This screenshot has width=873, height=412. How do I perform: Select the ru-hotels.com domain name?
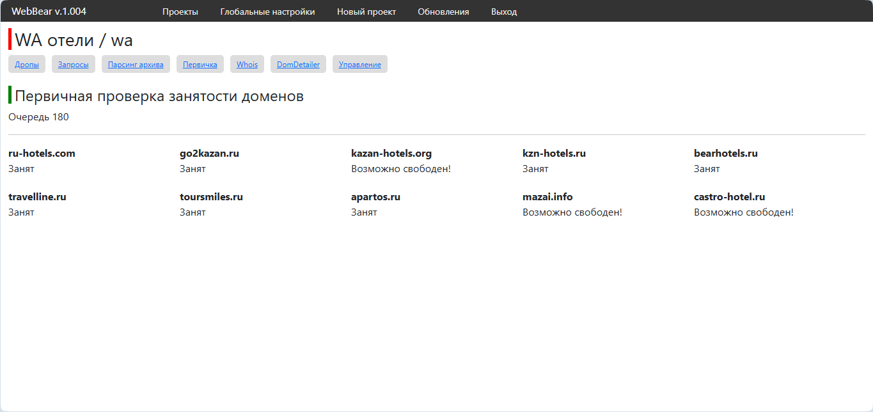pos(42,154)
